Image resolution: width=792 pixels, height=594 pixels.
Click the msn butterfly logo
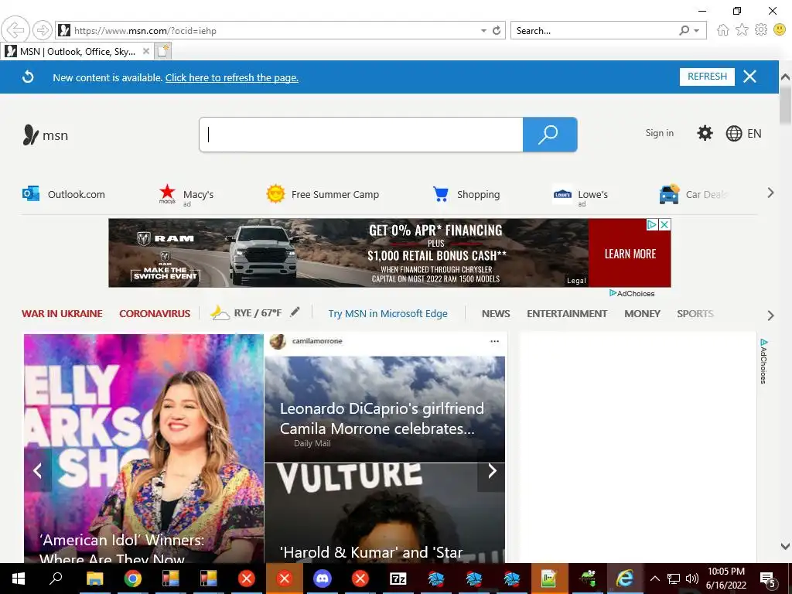coord(45,135)
